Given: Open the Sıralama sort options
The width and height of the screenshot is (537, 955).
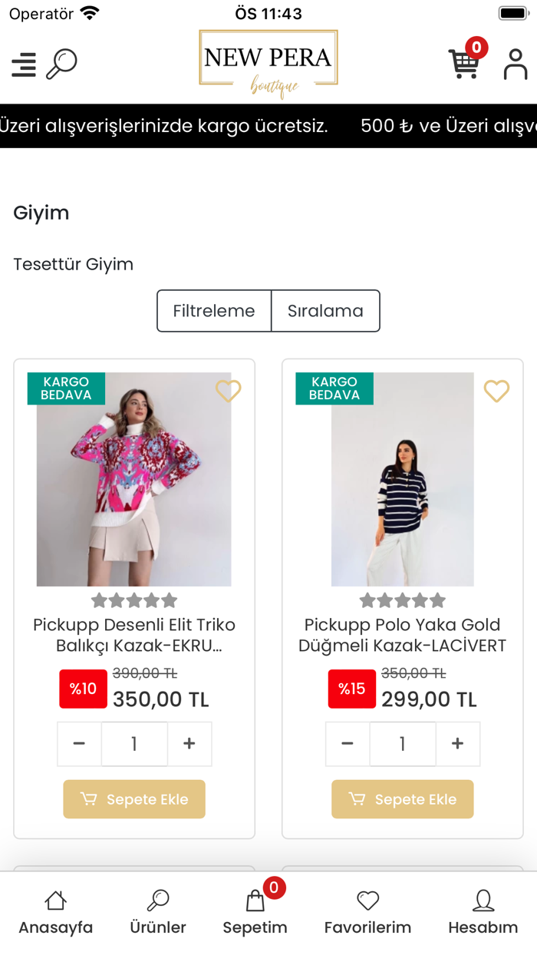Looking at the screenshot, I should [x=325, y=311].
